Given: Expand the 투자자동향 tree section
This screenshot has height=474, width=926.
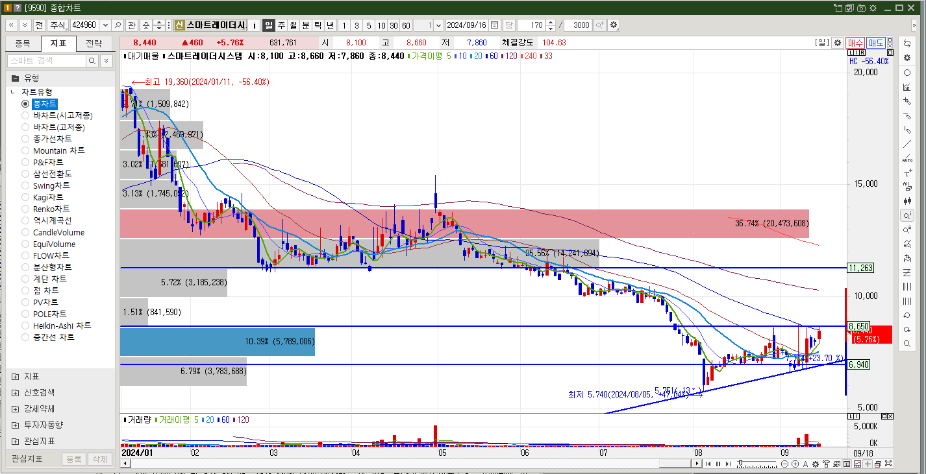Looking at the screenshot, I should pyautogui.click(x=15, y=425).
